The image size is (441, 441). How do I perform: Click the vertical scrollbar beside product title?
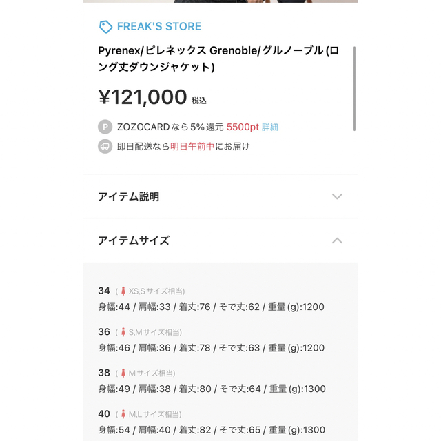354,89
